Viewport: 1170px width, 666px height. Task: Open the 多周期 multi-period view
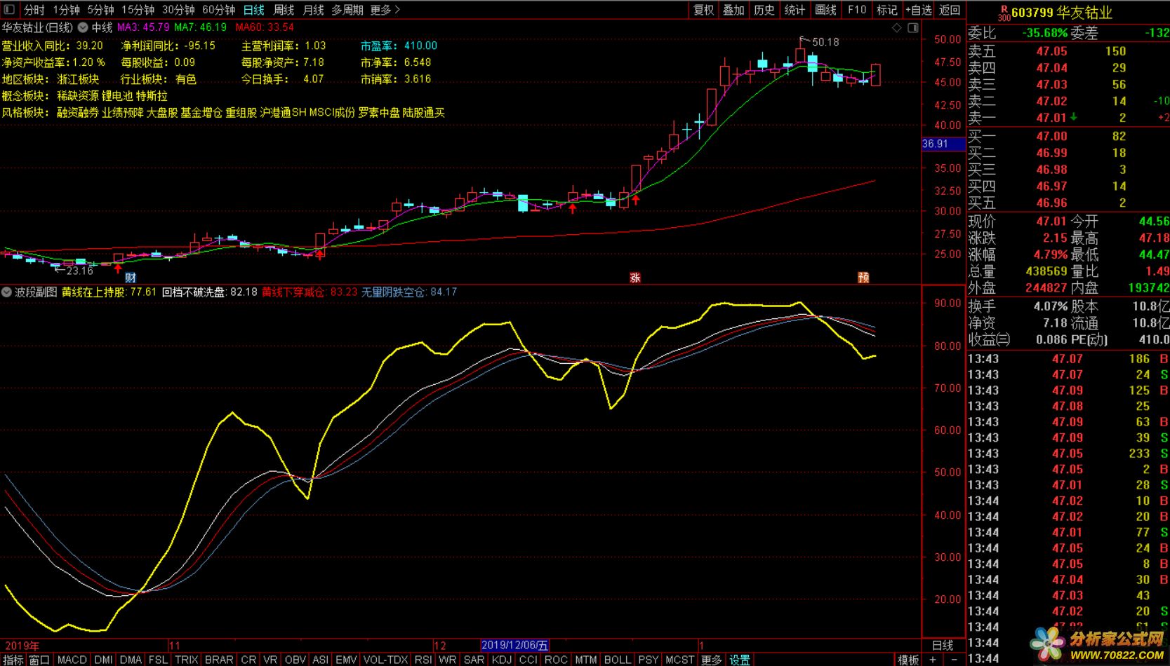click(347, 10)
